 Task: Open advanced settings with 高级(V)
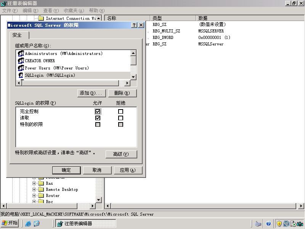pyautogui.click(x=121, y=154)
